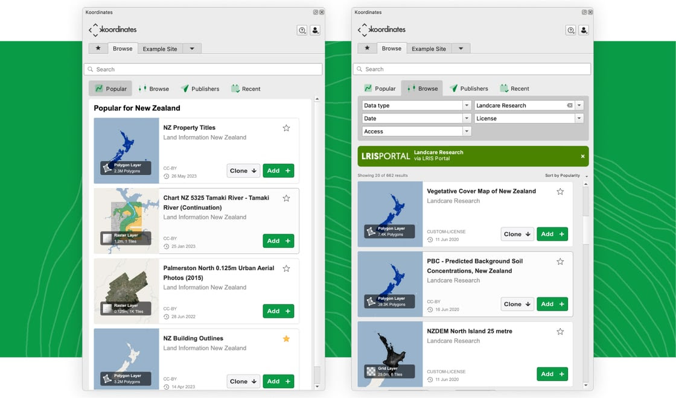Select Browse filter button in right panel
Viewport: 676px width, 398px height.
tap(422, 88)
